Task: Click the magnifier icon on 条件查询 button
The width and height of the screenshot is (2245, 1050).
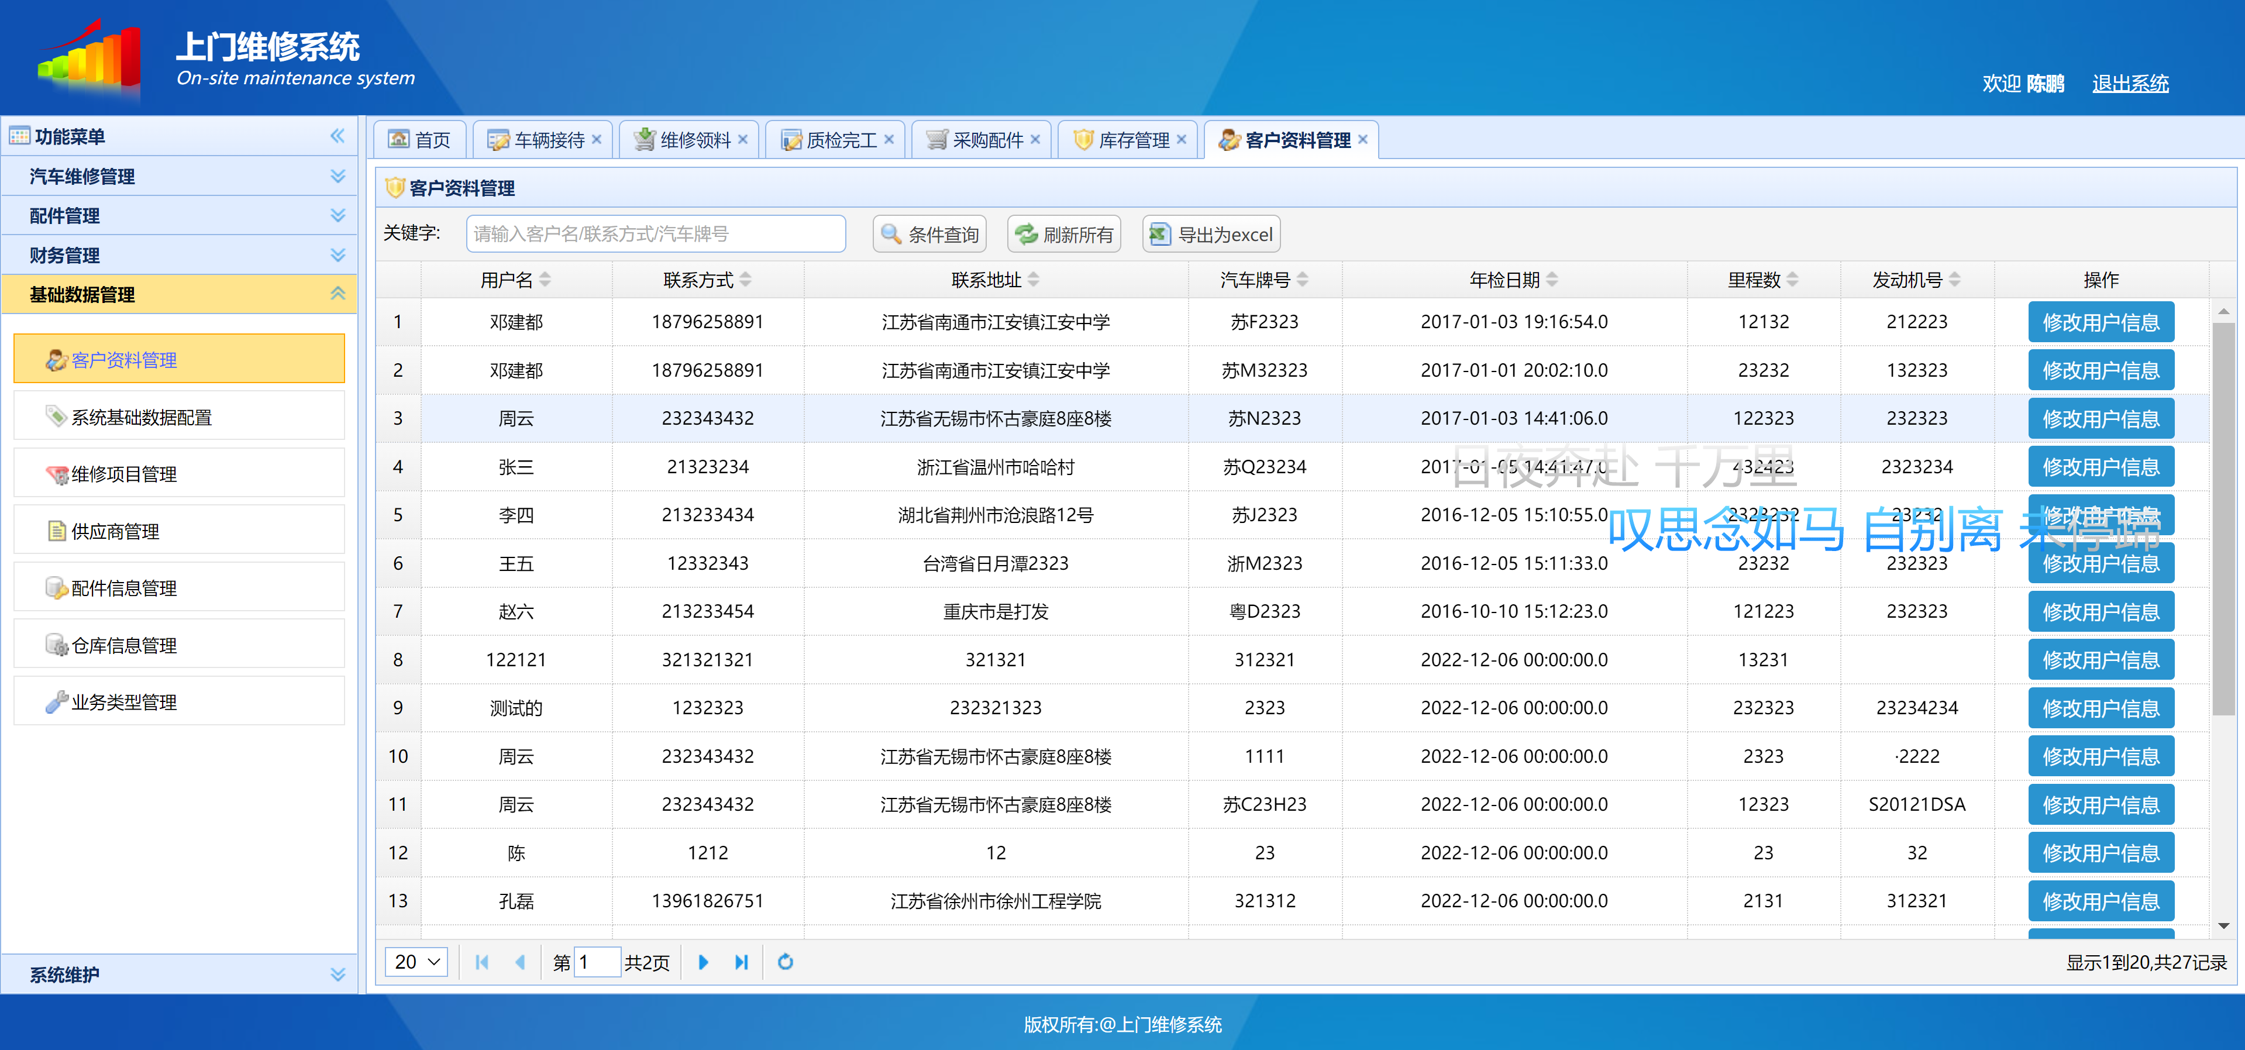Action: (891, 233)
